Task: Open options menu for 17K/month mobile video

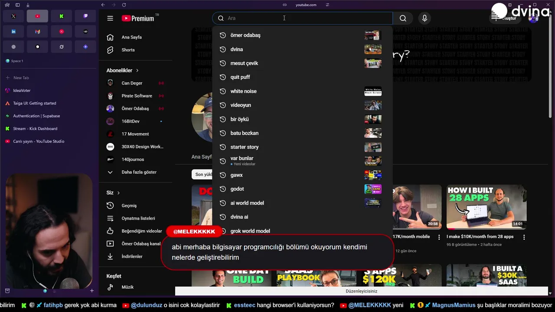Action: click(439, 237)
